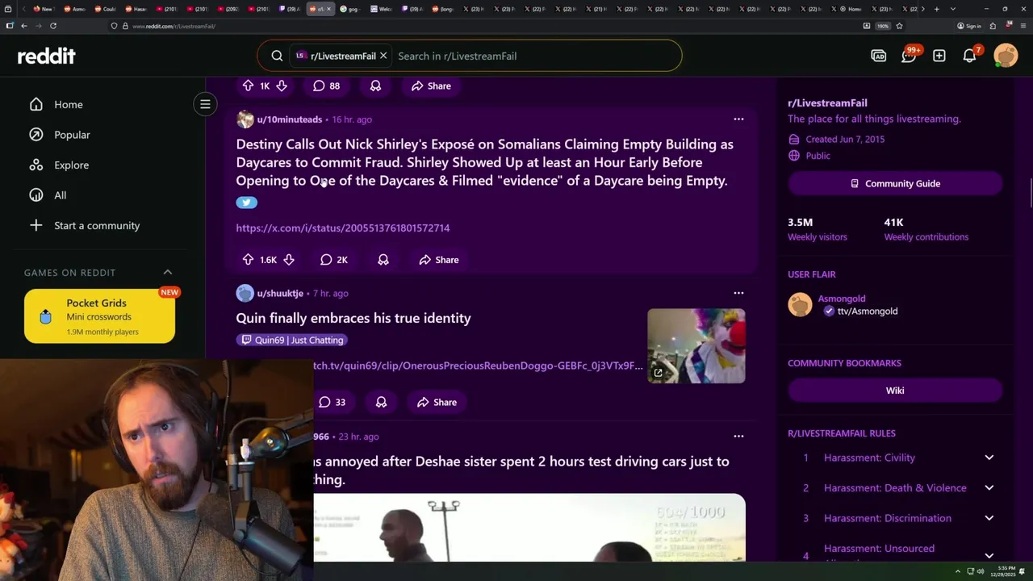Give award on the Quin post
The image size is (1033, 581).
tap(381, 402)
